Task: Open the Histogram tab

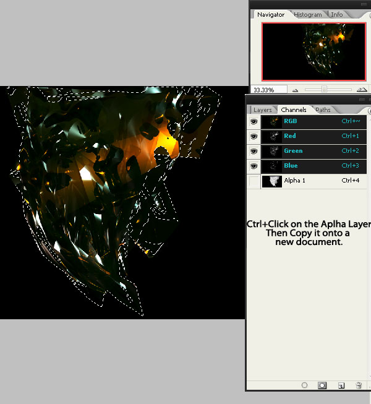Action: (x=308, y=15)
